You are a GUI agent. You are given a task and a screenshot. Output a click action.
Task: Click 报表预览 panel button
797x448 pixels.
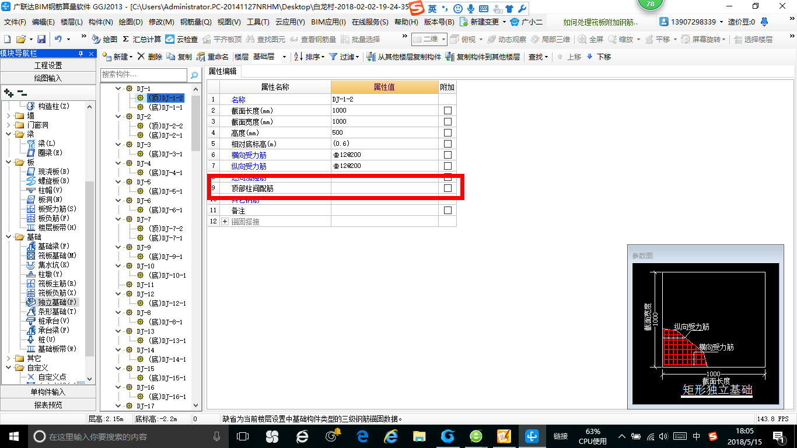click(x=48, y=405)
